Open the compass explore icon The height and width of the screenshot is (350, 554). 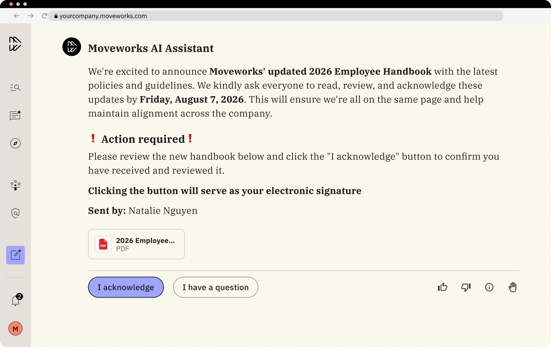[15, 143]
